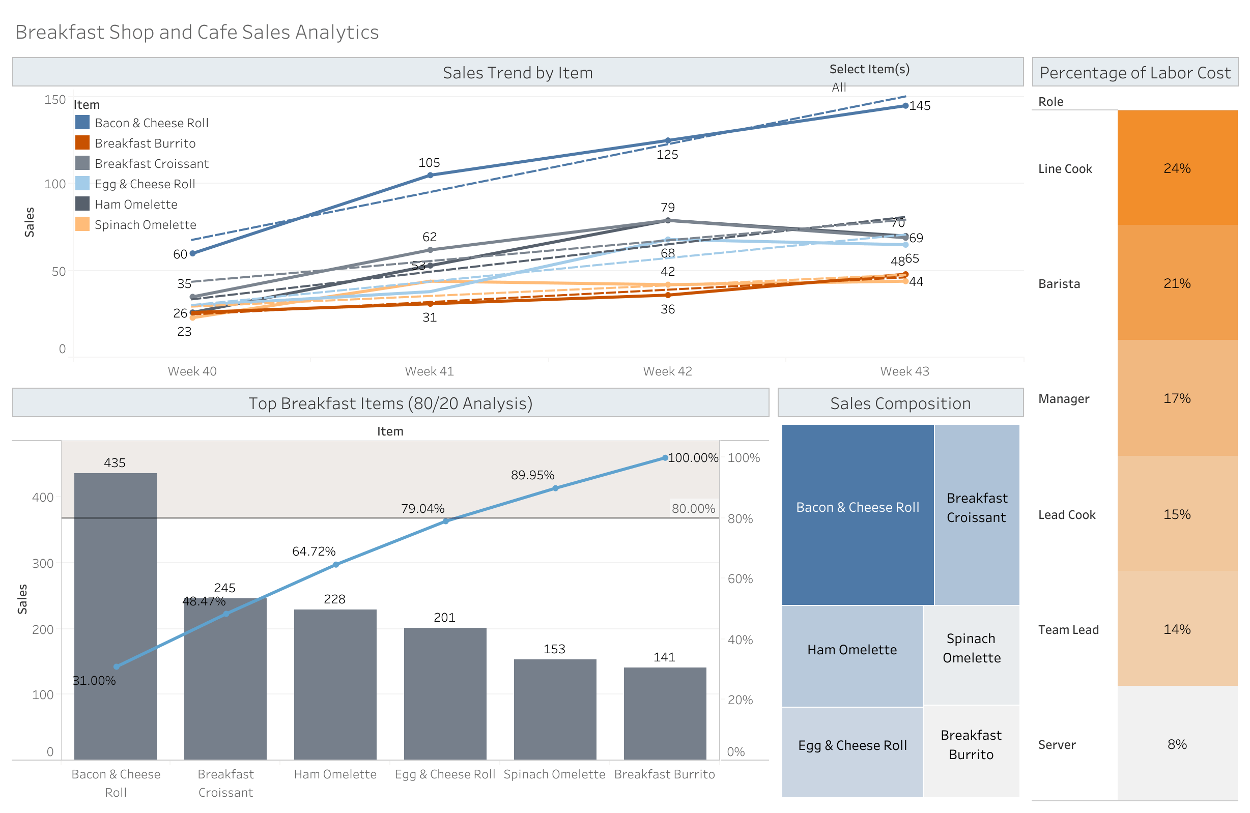Viewport: 1250px width, 813px height.
Task: Select Spinach Omelette legend entry
Action: coord(145,225)
